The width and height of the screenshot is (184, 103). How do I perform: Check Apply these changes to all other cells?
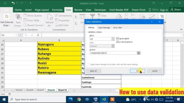(x=89, y=64)
